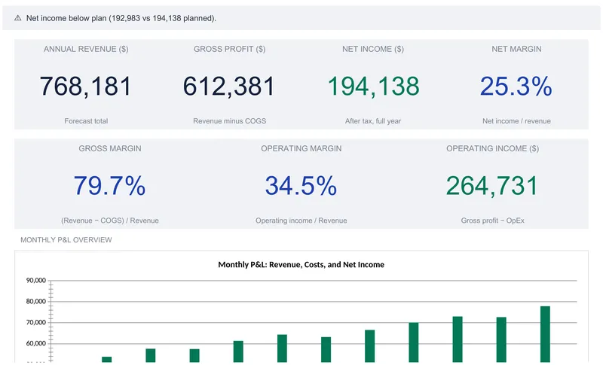The image size is (603, 365).
Task: Click the Net Margin value 25.3%
Action: pyautogui.click(x=516, y=86)
